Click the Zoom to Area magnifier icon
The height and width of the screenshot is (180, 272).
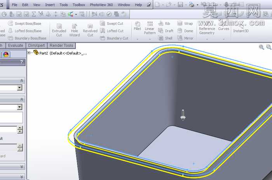(269, 47)
